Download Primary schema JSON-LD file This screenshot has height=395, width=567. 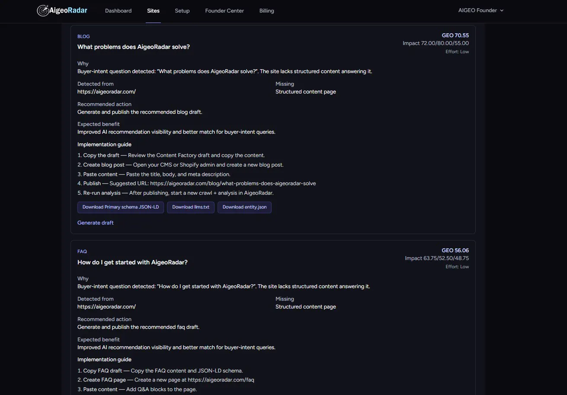pyautogui.click(x=121, y=207)
